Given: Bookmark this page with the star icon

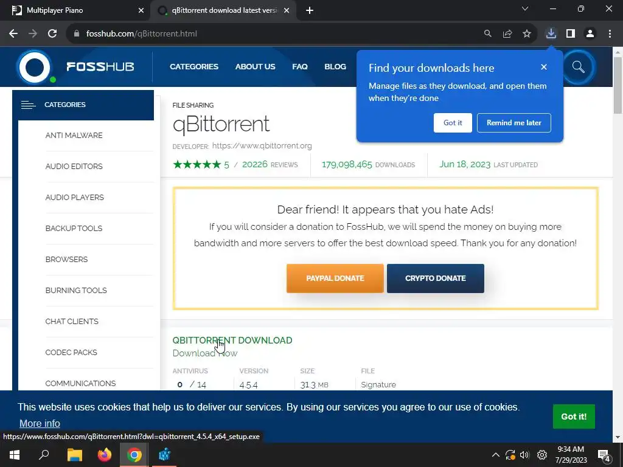Looking at the screenshot, I should click(x=527, y=34).
